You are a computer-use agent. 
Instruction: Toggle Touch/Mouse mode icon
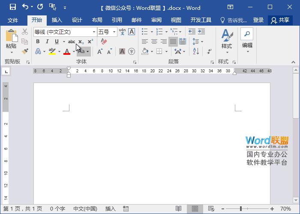53,7
